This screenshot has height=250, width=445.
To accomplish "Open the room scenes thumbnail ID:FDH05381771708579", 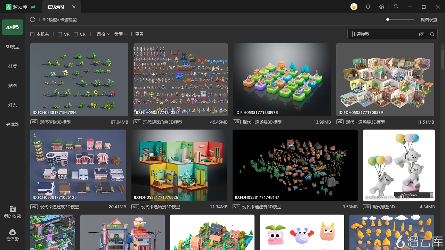I will click(385, 80).
